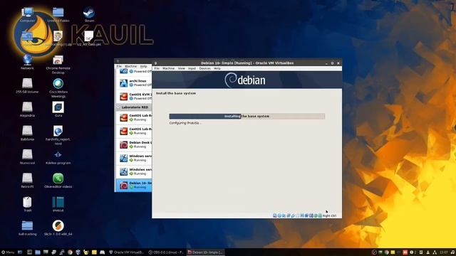Click the Debian Desk VM swirl icon
The width and height of the screenshot is (456, 256).
click(x=123, y=145)
